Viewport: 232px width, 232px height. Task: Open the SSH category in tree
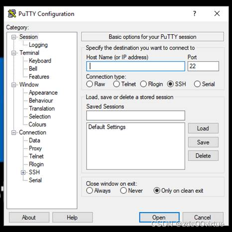[x=34, y=172]
